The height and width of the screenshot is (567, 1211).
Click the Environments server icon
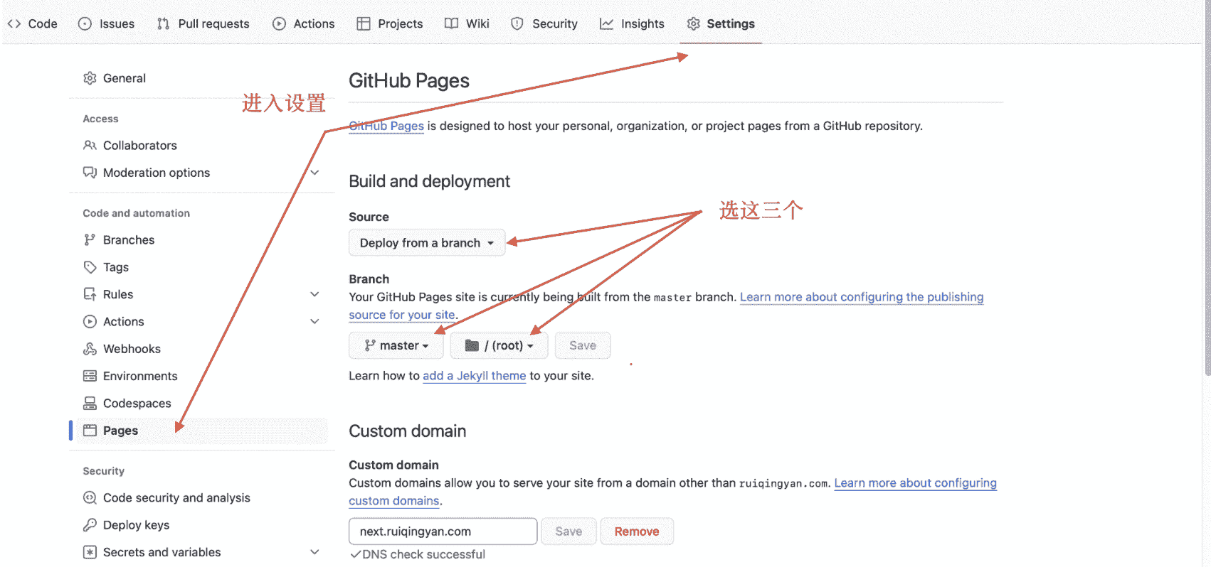click(x=90, y=376)
